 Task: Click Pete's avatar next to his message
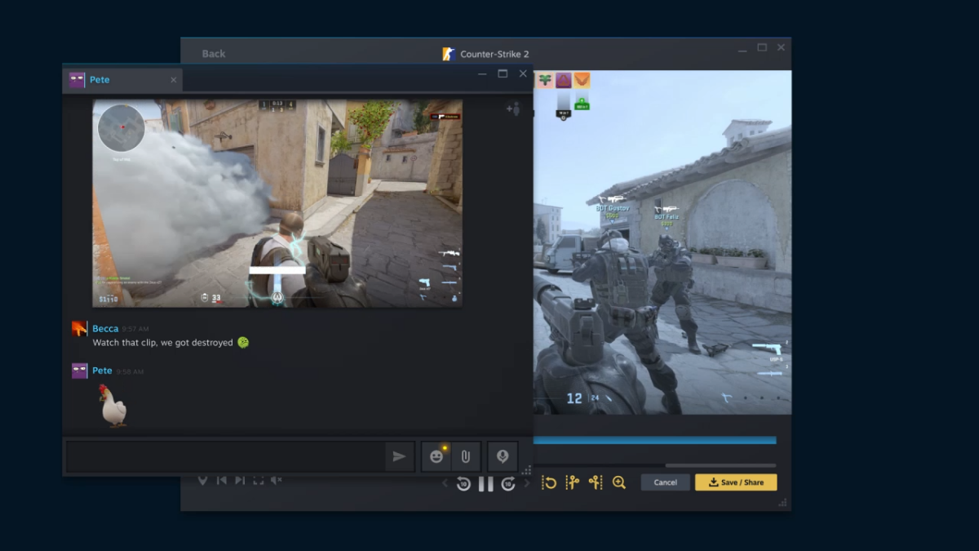tap(79, 371)
